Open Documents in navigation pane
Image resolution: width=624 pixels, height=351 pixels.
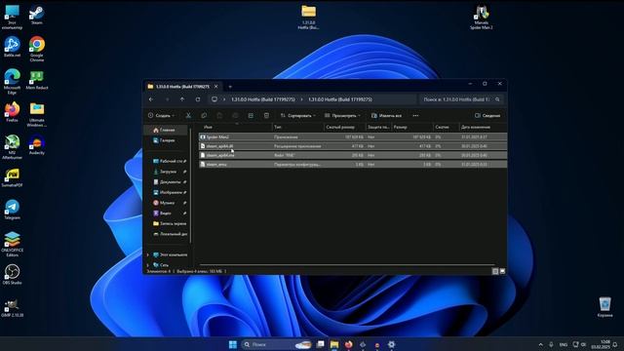point(170,182)
